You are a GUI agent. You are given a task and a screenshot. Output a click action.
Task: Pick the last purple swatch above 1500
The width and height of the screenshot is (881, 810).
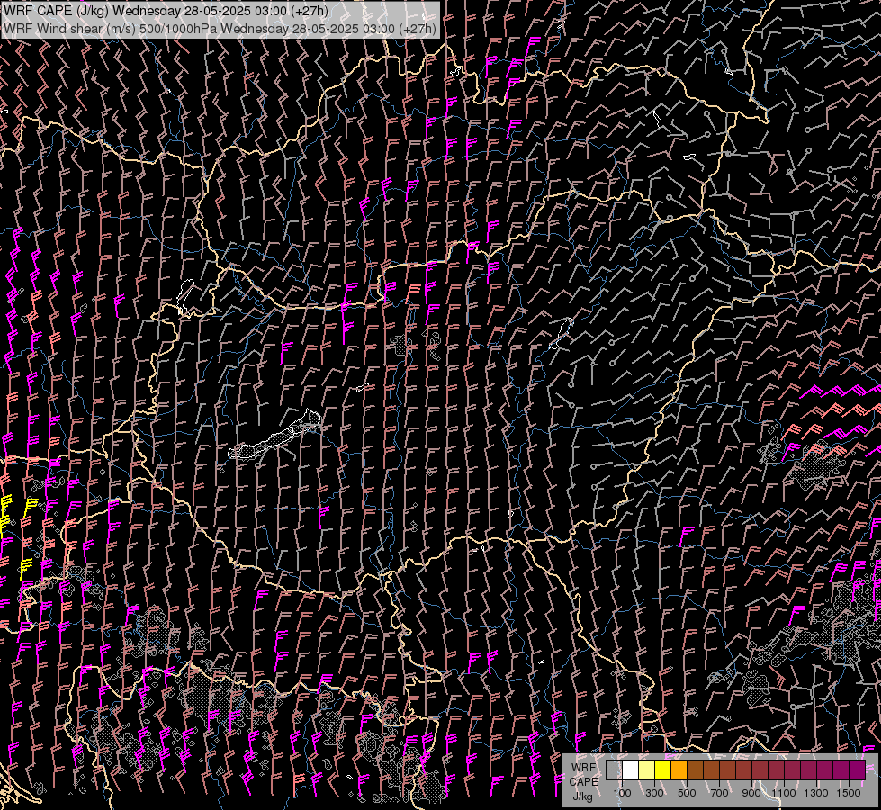(x=857, y=770)
